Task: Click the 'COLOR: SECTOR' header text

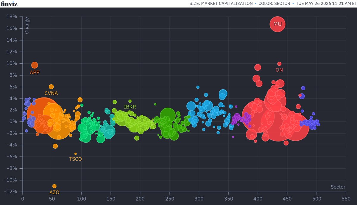Action: click(x=274, y=3)
